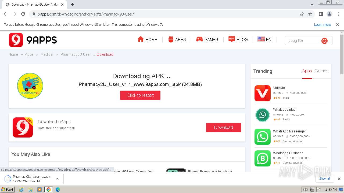Viewport: 344px width, 193px height.
Task: Click the address bar URL
Action: [x=86, y=14]
